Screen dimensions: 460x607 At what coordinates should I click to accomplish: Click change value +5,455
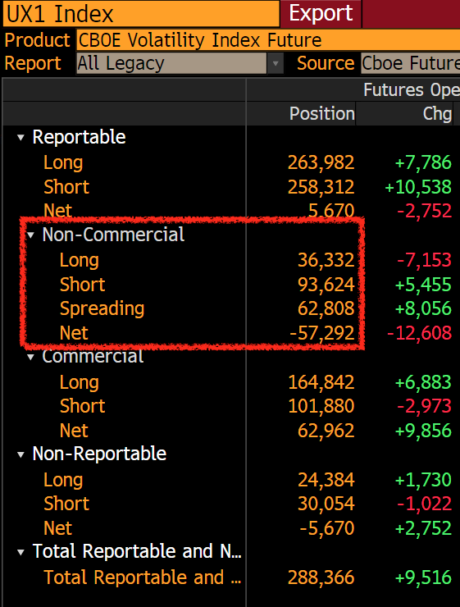pyautogui.click(x=423, y=285)
